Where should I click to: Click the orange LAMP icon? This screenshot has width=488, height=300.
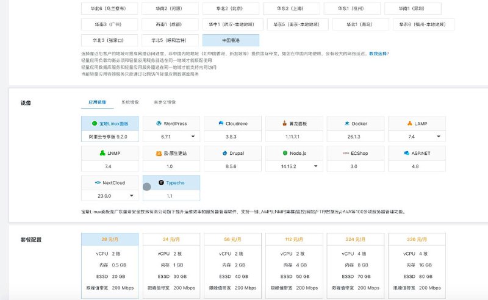(x=409, y=124)
